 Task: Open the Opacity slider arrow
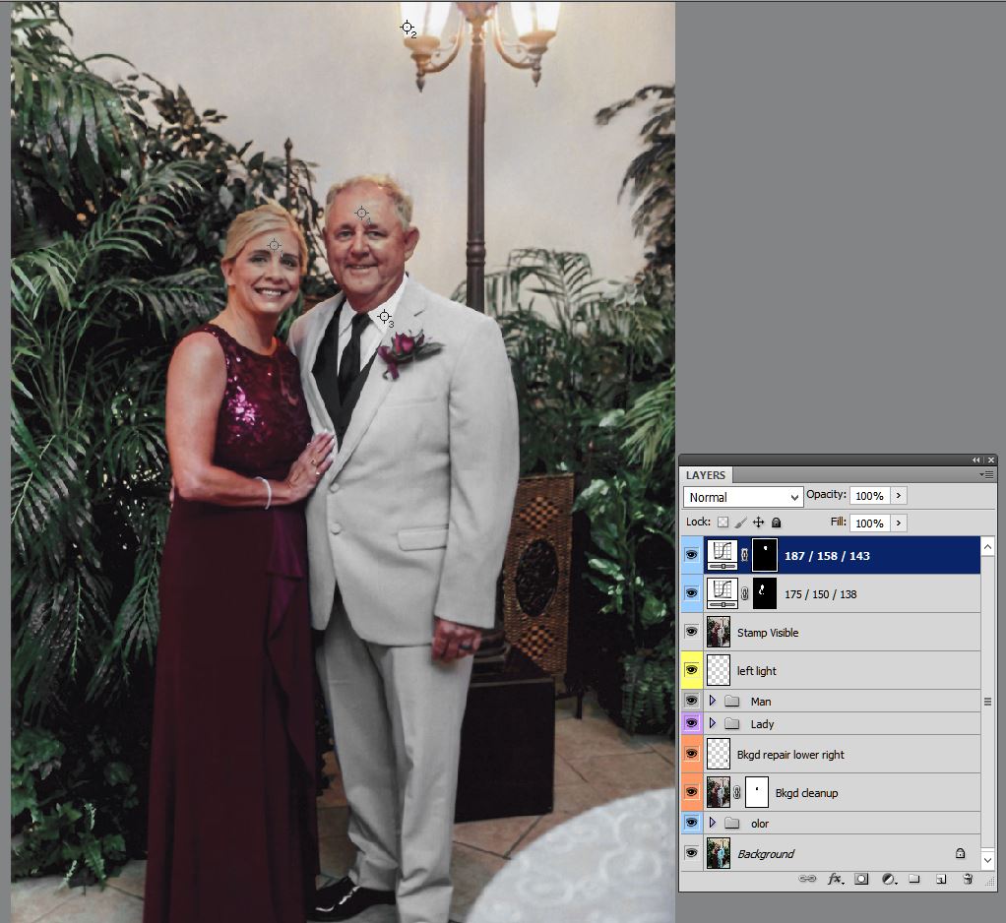[x=898, y=495]
